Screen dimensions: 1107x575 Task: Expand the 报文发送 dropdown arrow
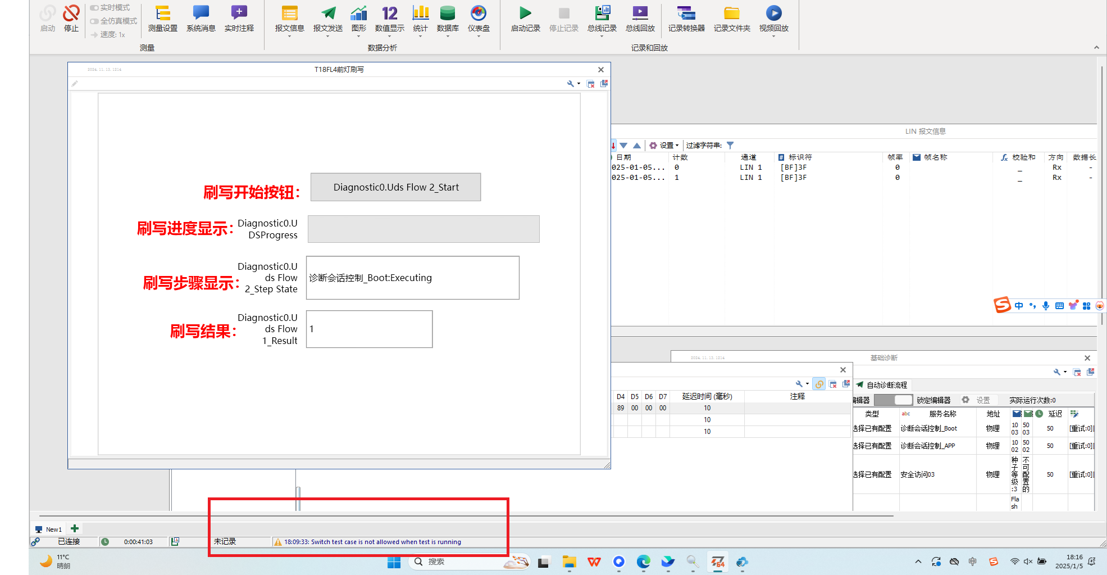click(x=328, y=36)
